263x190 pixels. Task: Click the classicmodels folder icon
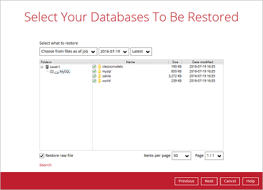point(99,66)
